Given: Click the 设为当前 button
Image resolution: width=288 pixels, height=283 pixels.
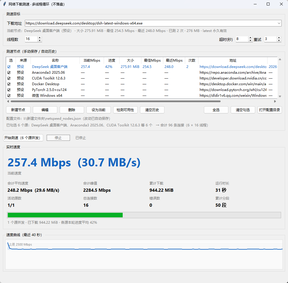Looking at the screenshot, I should pos(98,110).
